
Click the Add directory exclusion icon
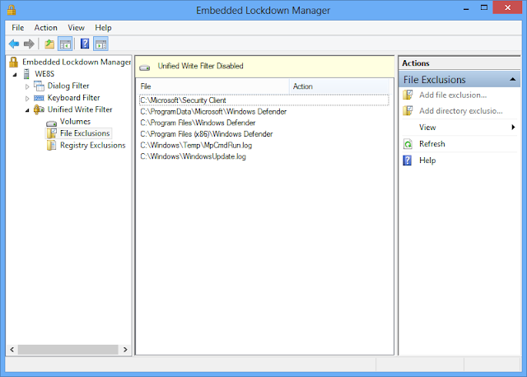pos(408,110)
